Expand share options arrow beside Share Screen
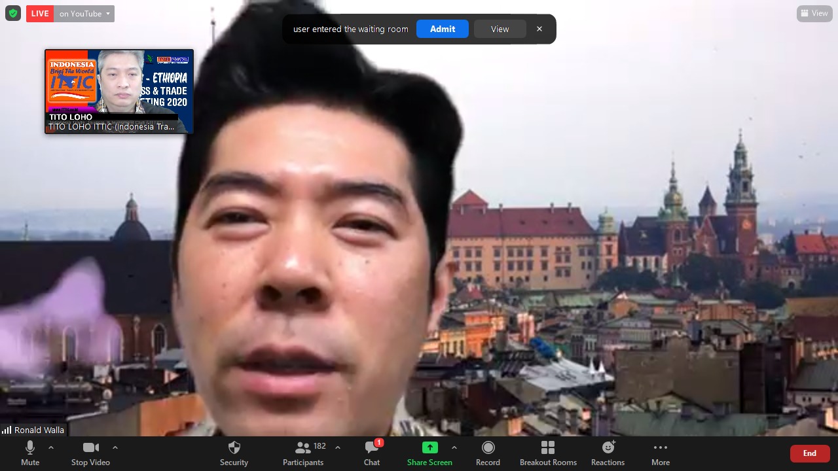 pyautogui.click(x=454, y=447)
